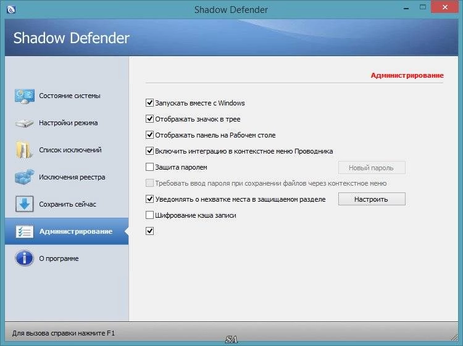Click the Save Now download arrow icon
Screen dimensions: 463x346
tap(24, 204)
